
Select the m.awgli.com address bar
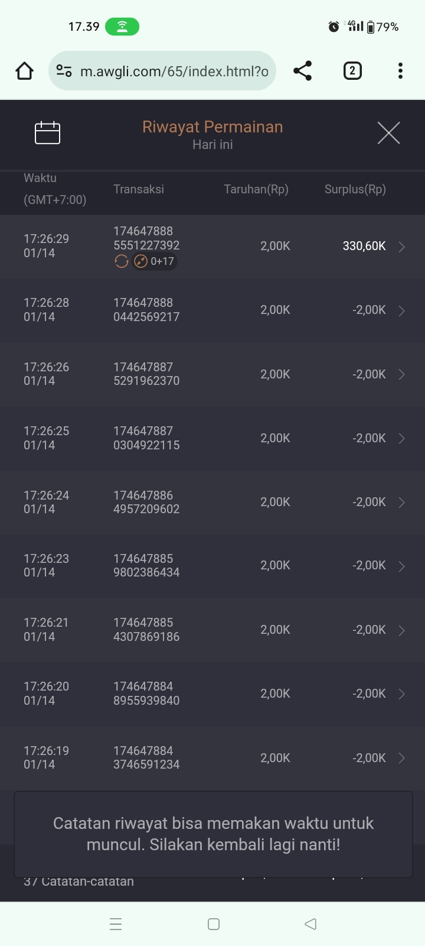(174, 72)
